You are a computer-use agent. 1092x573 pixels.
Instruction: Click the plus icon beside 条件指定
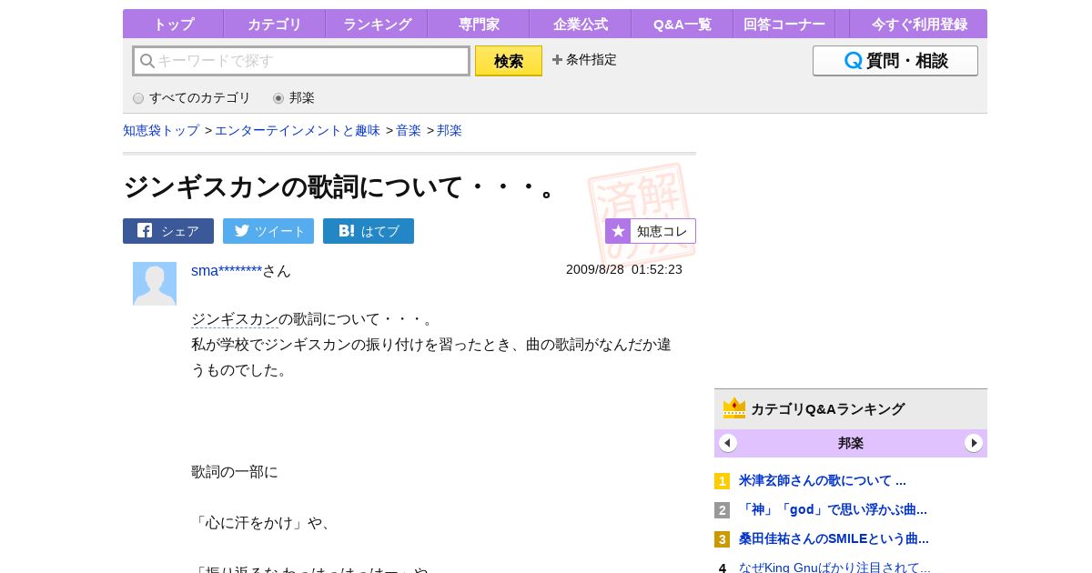click(x=557, y=60)
